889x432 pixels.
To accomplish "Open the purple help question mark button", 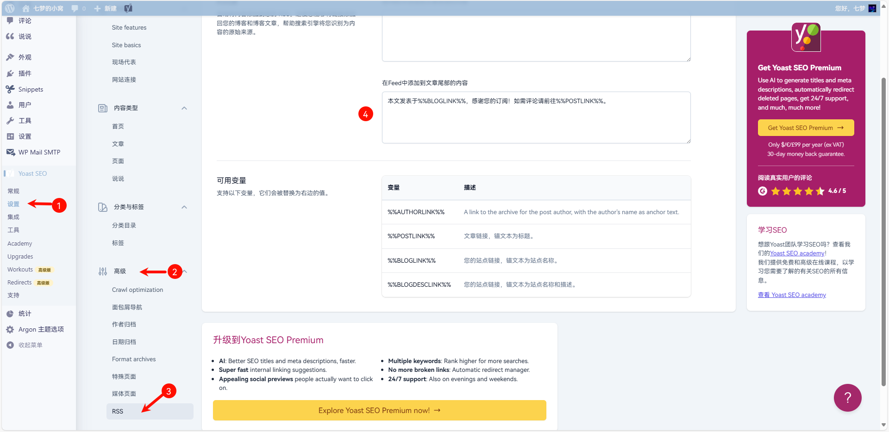I will [847, 398].
